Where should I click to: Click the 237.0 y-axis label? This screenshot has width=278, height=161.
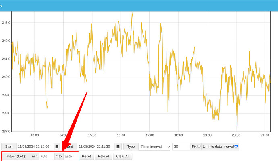[x=6, y=131]
